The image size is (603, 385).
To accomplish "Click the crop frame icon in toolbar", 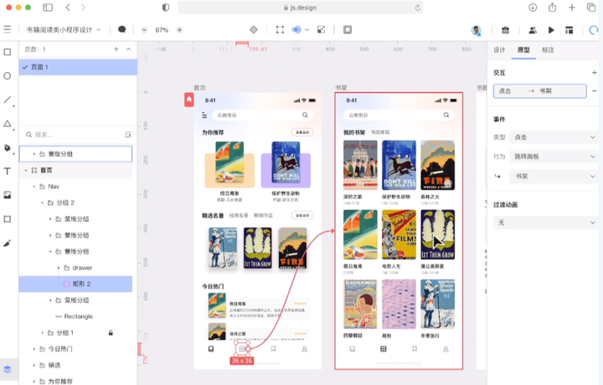I will tap(280, 29).
